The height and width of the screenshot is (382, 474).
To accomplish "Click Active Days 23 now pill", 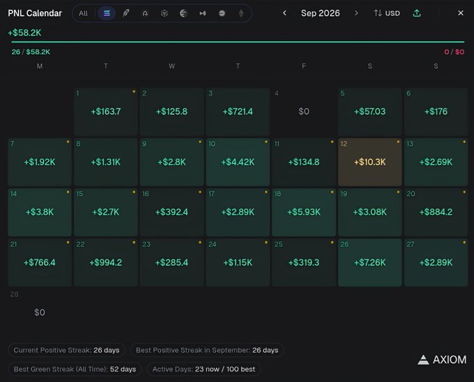I will (204, 369).
